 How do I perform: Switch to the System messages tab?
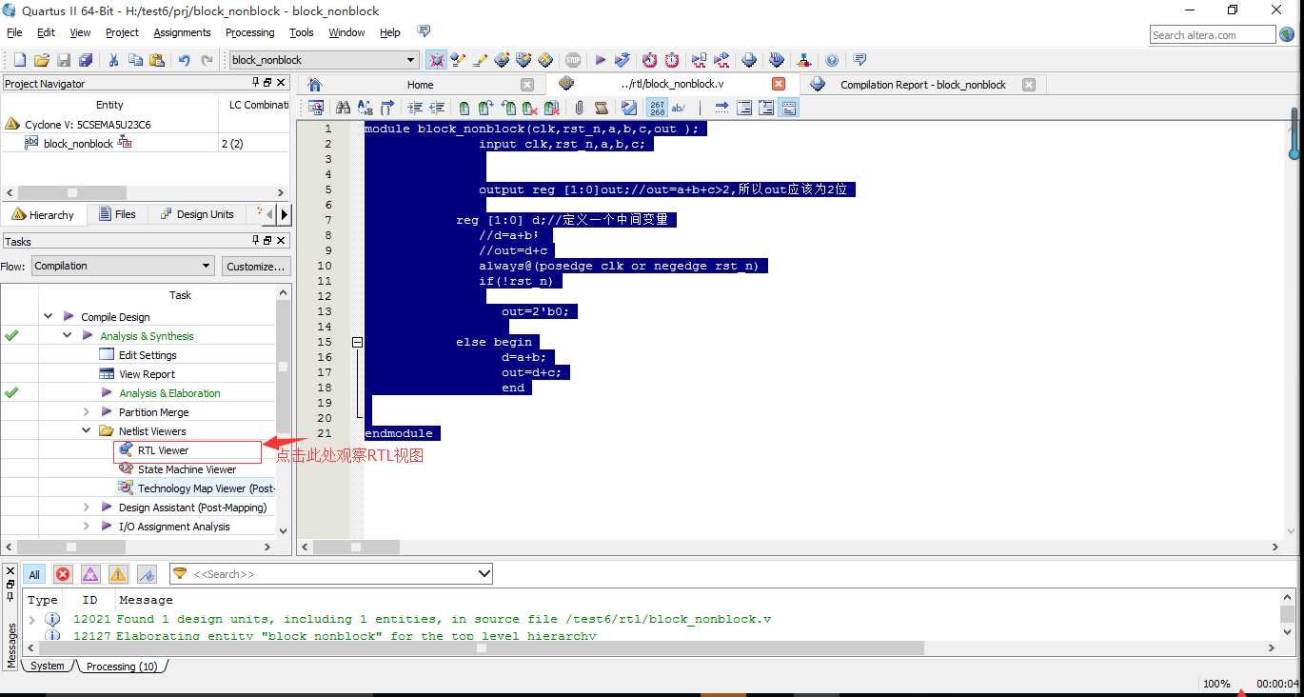[x=47, y=666]
